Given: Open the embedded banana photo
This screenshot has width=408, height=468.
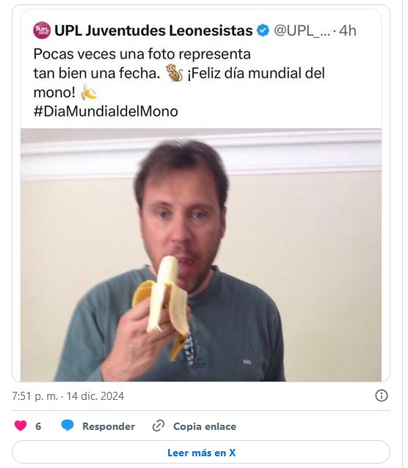Looking at the screenshot, I should [201, 255].
